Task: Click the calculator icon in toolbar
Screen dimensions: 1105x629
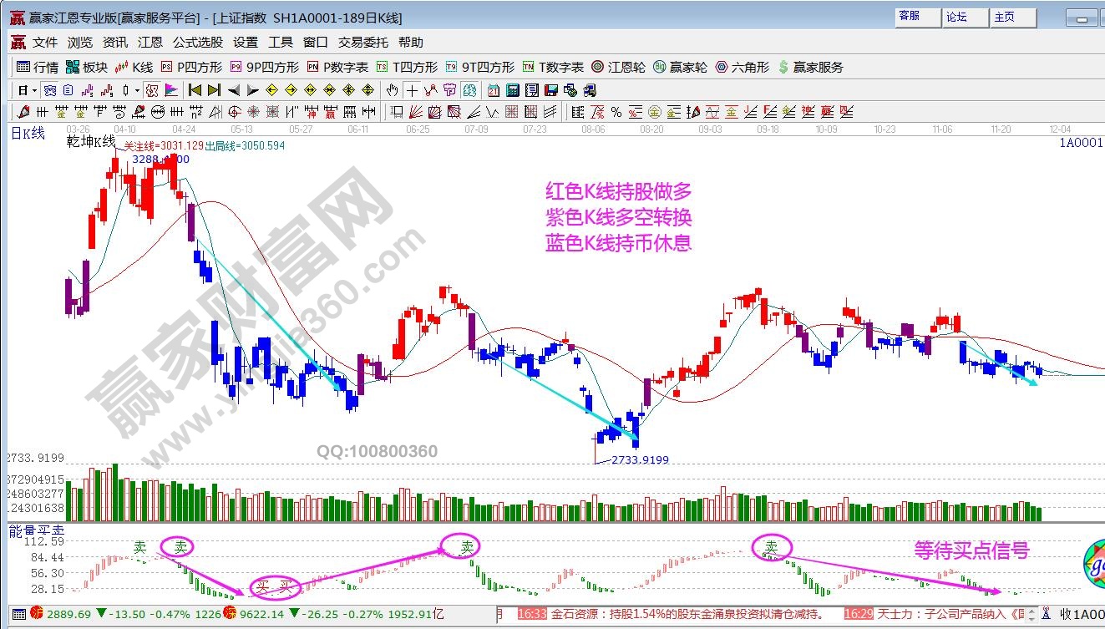Action: click(x=512, y=90)
